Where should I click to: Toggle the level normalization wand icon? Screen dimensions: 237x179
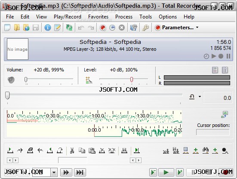pos(89,80)
